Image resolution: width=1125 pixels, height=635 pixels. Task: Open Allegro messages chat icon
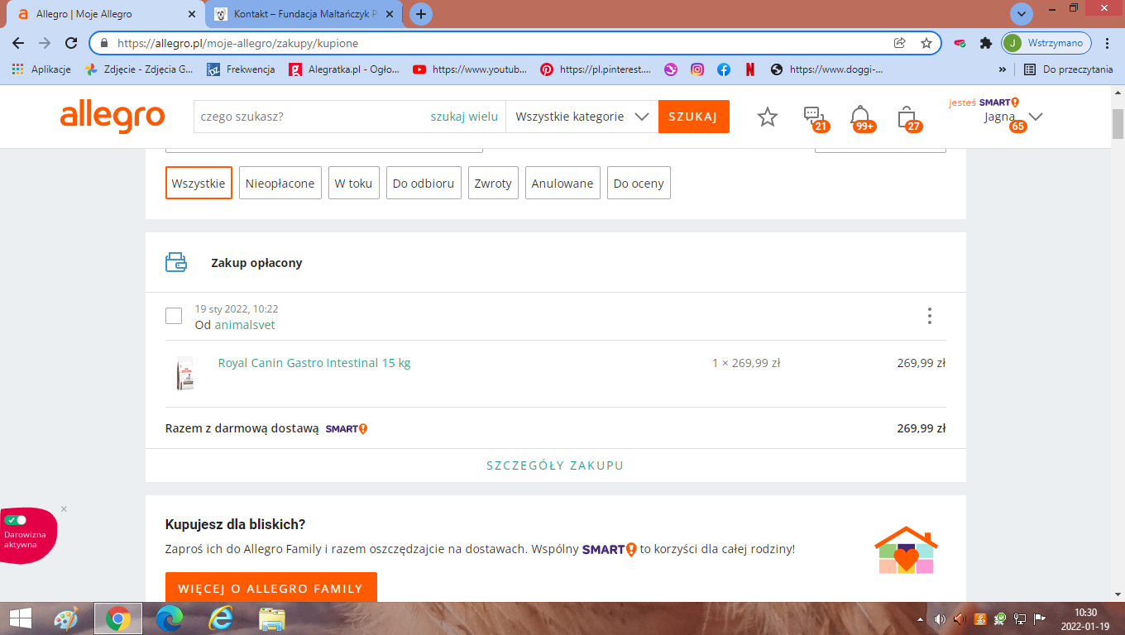[813, 117]
